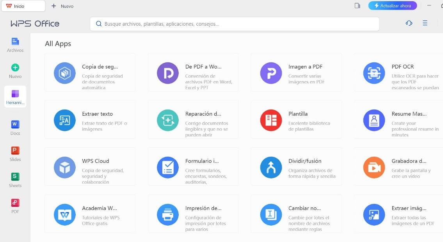
Task: Click "Convertir varias imágenes en PDF" description
Action: pos(306,79)
